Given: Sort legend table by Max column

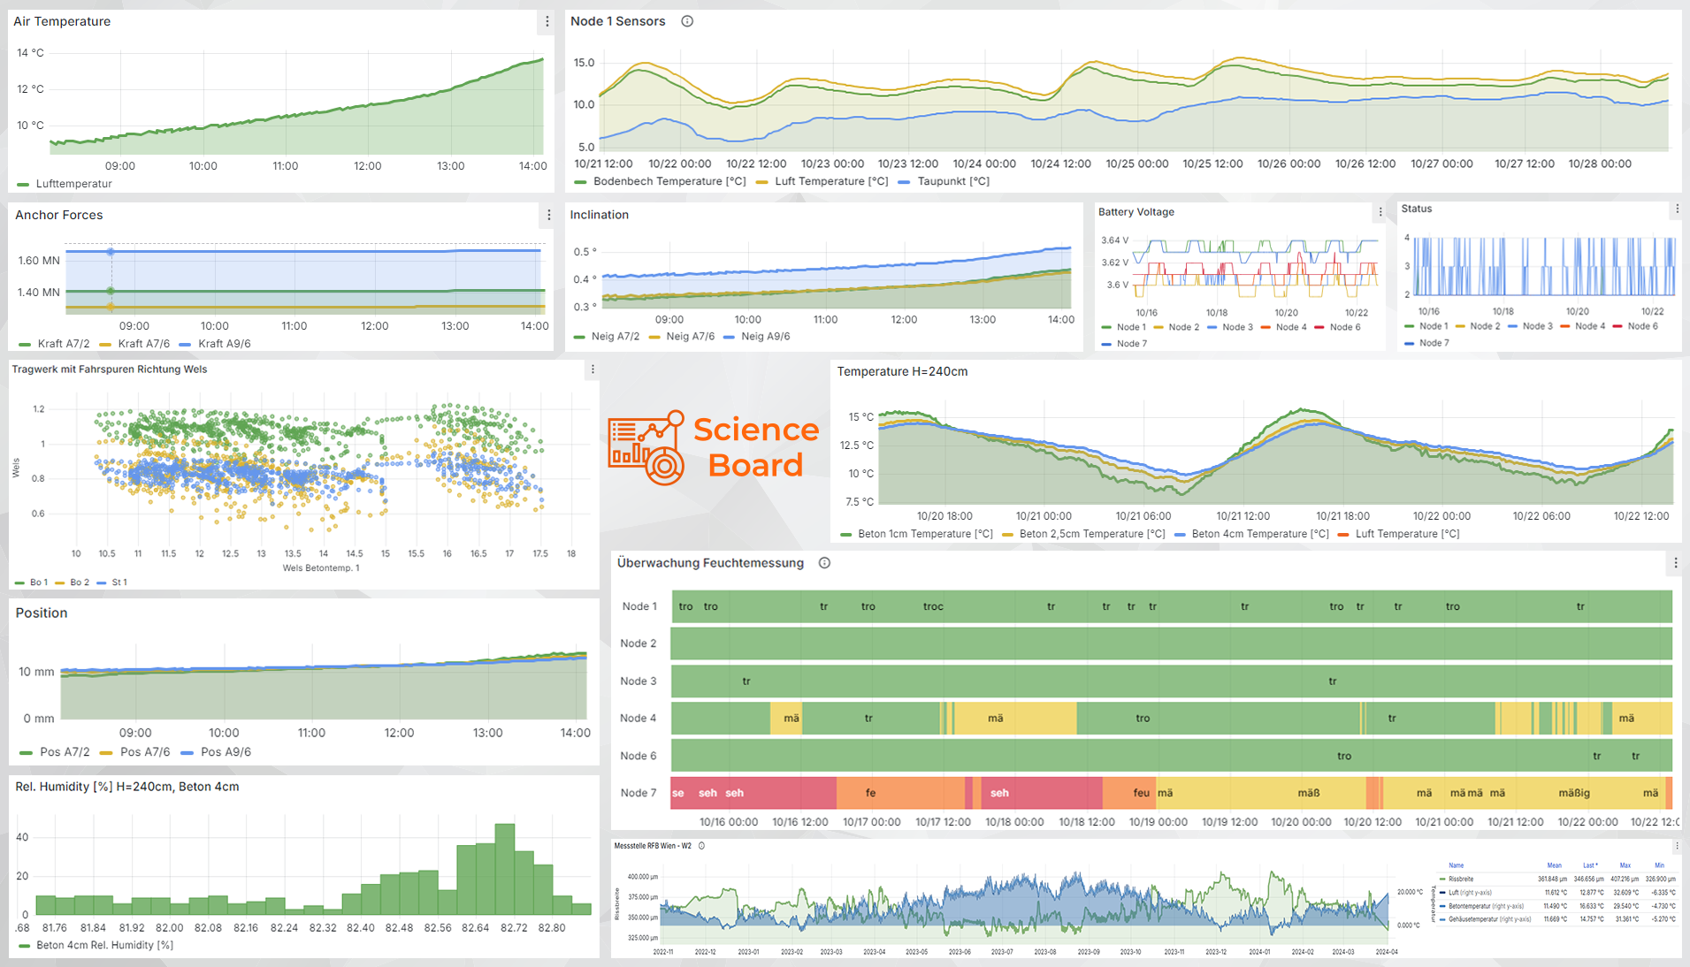Looking at the screenshot, I should 1625,865.
